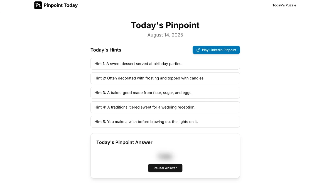Image resolution: width=334 pixels, height=188 pixels.
Task: Open Today's Puzzle in the navigation bar
Action: pos(284,5)
